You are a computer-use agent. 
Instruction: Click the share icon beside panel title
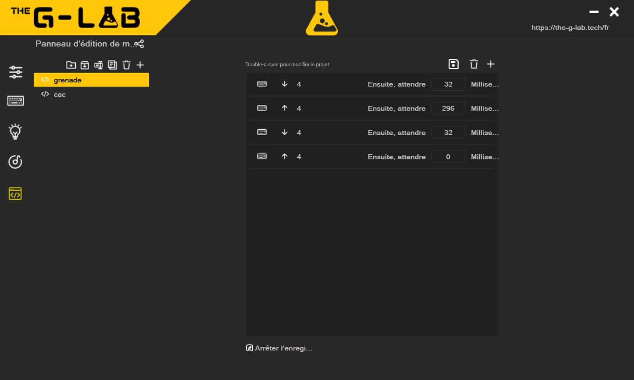[139, 44]
